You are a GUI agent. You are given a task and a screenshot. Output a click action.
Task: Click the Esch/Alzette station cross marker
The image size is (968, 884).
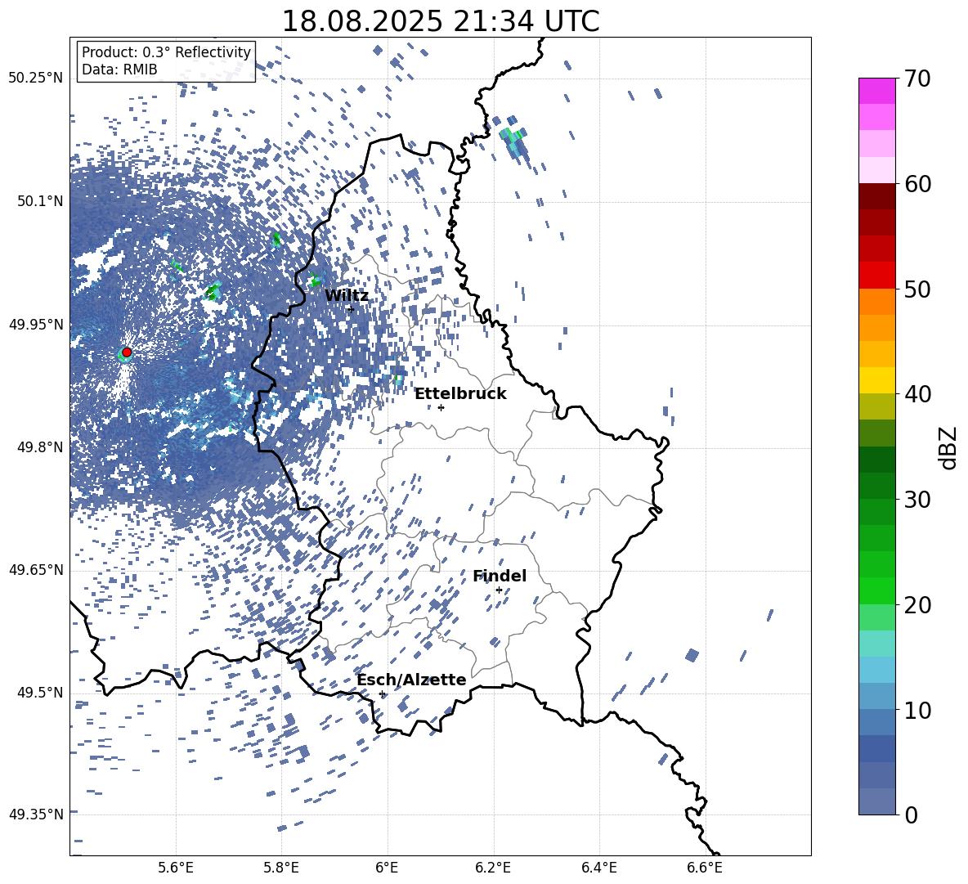[382, 693]
